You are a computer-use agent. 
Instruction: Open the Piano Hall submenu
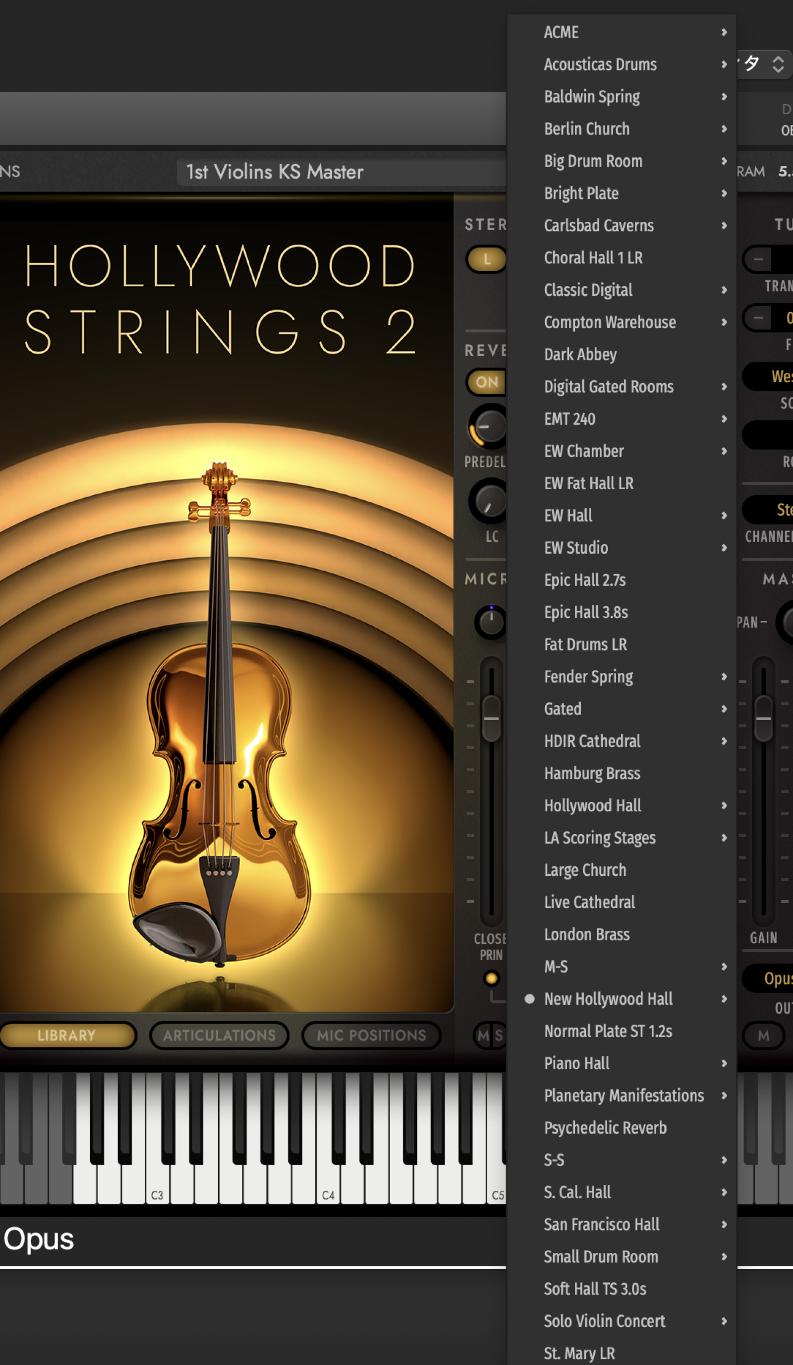pos(622,1064)
